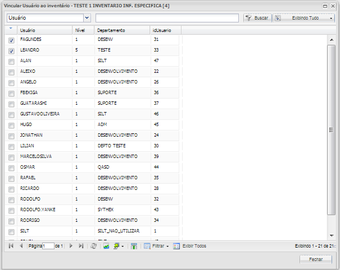Check the RICARDO checkbox
This screenshot has height=270, width=340.
click(x=11, y=189)
